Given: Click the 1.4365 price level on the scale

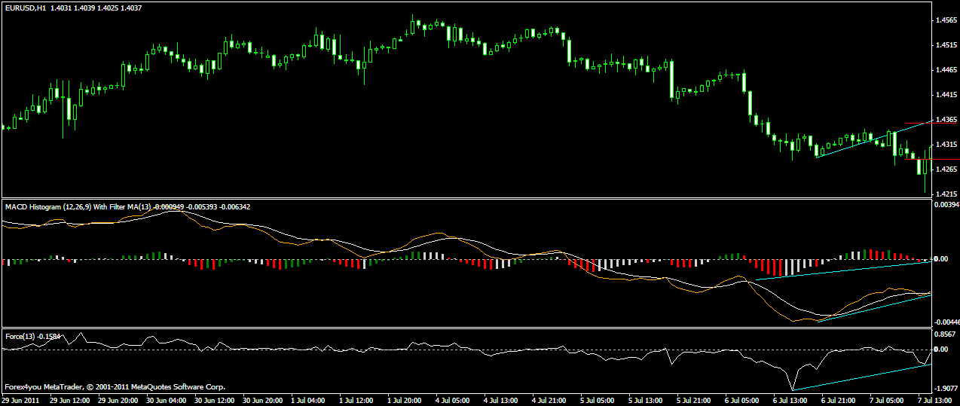Looking at the screenshot, I should point(946,120).
